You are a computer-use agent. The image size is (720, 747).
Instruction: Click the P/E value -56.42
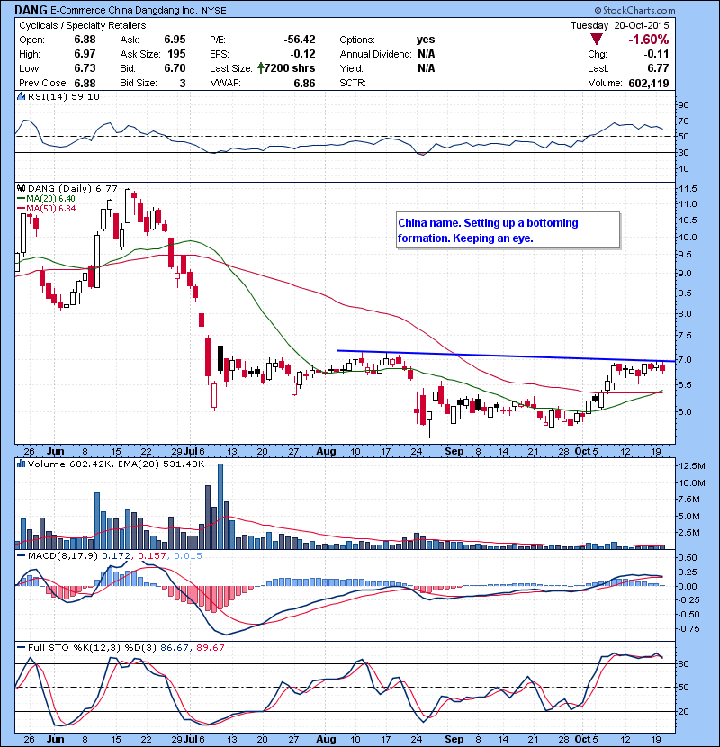[300, 40]
